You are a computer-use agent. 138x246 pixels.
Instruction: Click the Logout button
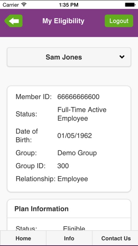tap(119, 21)
